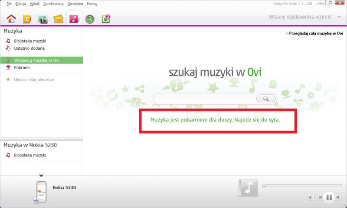Open the Pomoc menu
Viewport: 347px width, 208px height.
pyautogui.click(x=92, y=3)
